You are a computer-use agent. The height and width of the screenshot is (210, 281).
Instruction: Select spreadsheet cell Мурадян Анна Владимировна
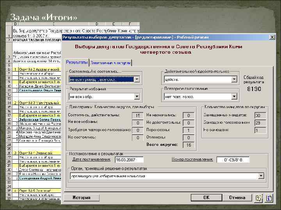[40, 136]
